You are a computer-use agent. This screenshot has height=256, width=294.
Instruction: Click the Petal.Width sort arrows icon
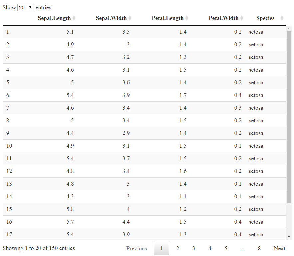pos(242,18)
